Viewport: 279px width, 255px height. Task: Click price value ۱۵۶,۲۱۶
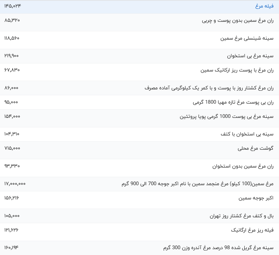click(x=11, y=198)
